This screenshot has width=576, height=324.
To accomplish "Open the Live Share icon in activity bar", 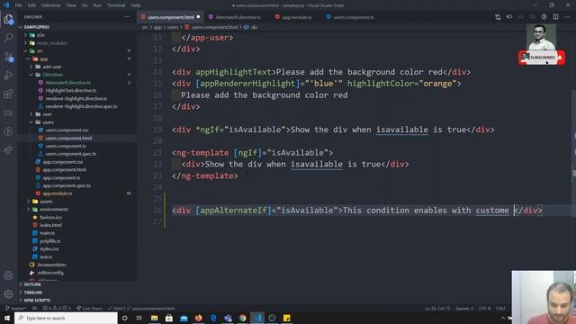I will (8, 150).
